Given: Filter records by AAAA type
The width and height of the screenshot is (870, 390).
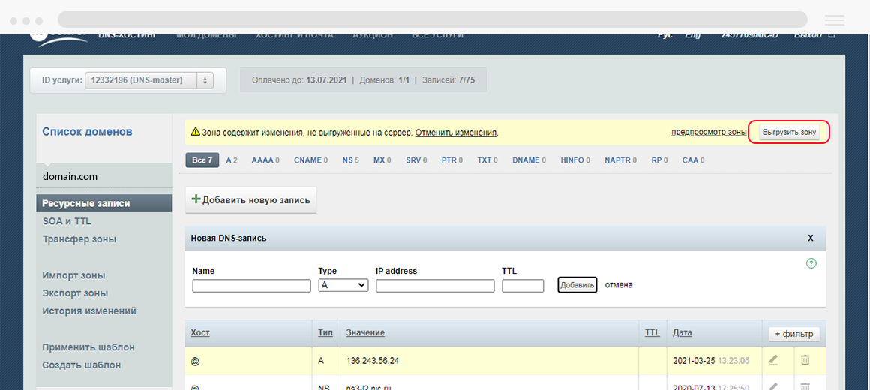Looking at the screenshot, I should [x=265, y=160].
